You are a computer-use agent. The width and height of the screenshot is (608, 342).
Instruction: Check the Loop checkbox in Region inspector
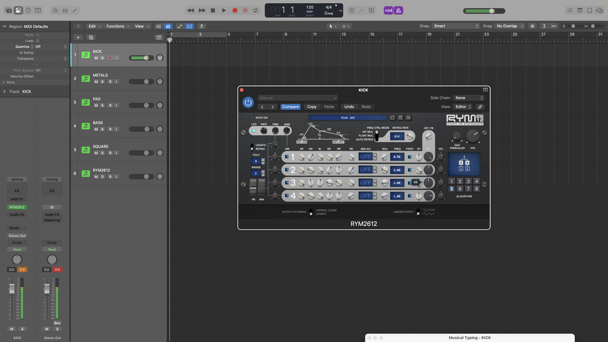coord(37,41)
